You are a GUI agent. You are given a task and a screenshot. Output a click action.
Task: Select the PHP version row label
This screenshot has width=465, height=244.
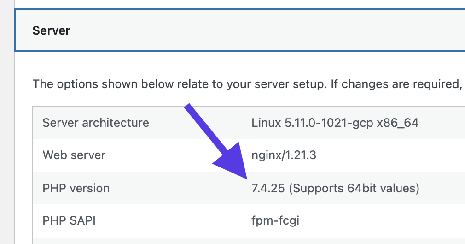click(x=76, y=188)
